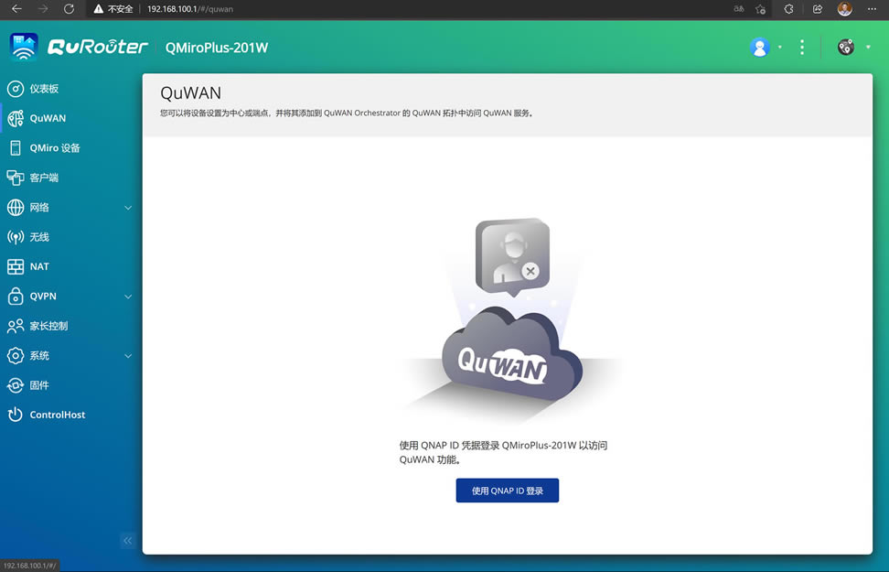Click the 不安全 security warning icon

(99, 8)
